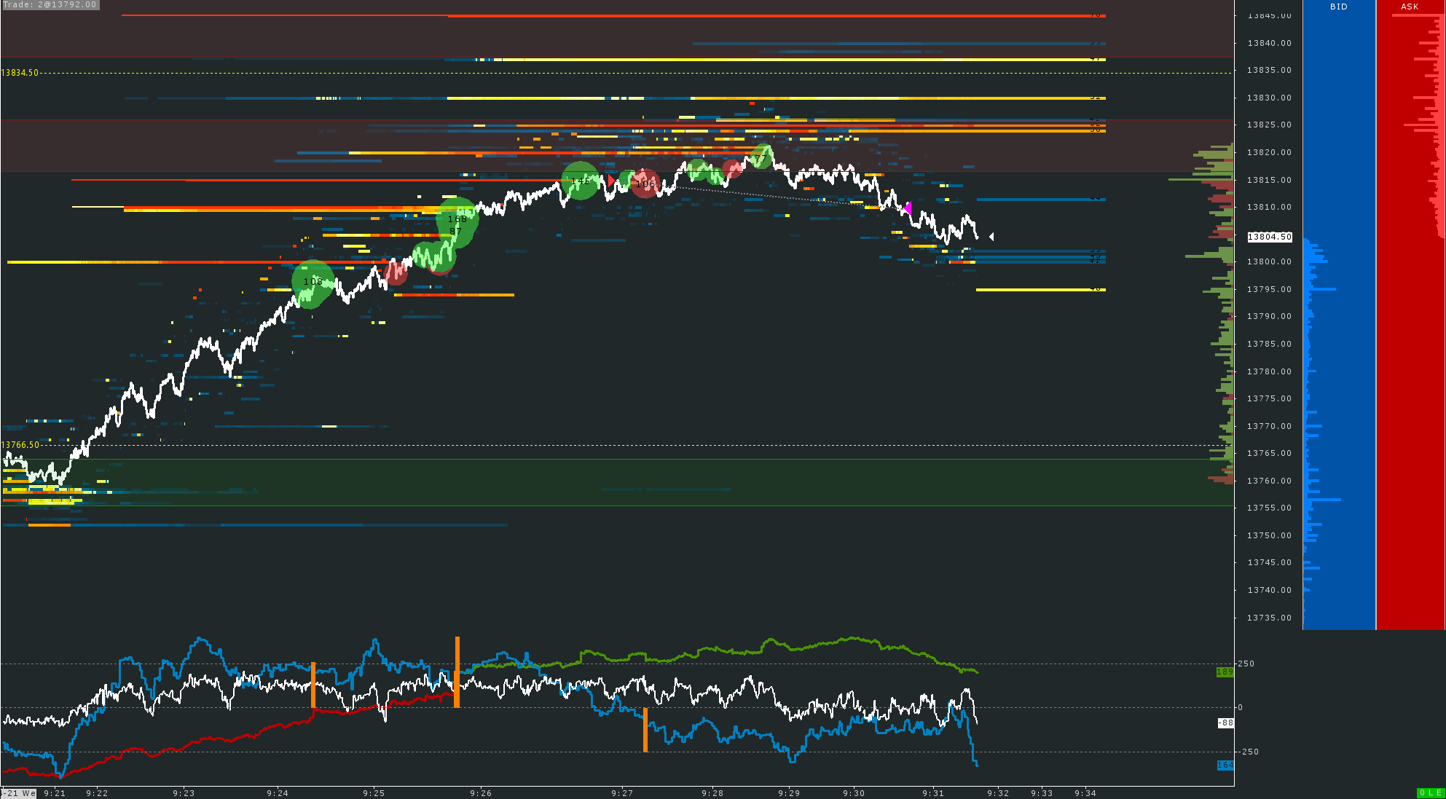Screen dimensions: 1446x799
Task: Click the magenta triangle trade marker
Action: (x=908, y=208)
